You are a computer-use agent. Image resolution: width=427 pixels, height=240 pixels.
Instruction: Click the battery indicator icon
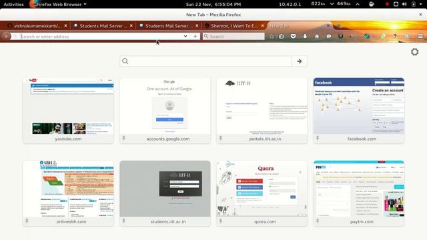414,5
